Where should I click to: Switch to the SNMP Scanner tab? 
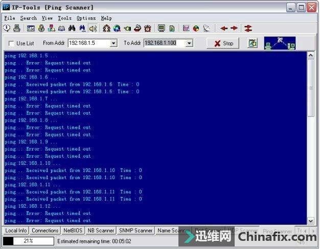pos(135,231)
